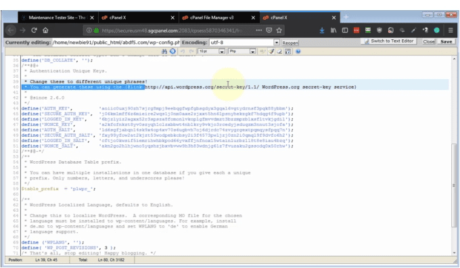This screenshot has width=460, height=268.
Task: Click the editor Close button
Action: tap(429, 42)
